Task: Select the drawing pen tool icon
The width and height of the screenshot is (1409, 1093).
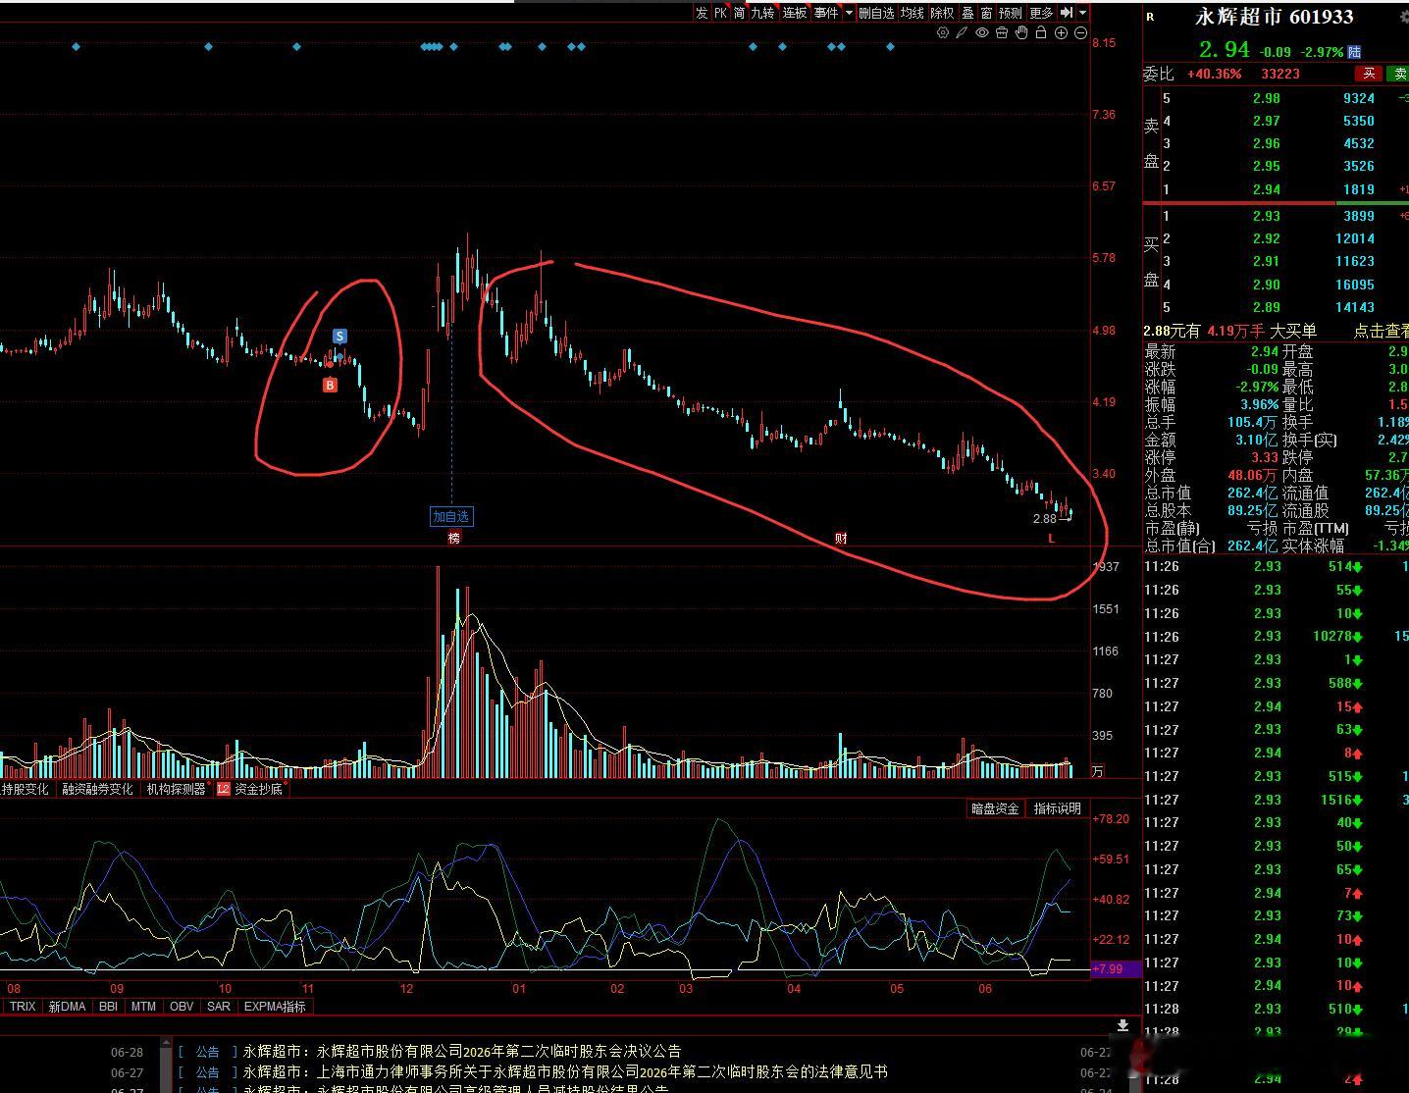Action: tap(962, 32)
